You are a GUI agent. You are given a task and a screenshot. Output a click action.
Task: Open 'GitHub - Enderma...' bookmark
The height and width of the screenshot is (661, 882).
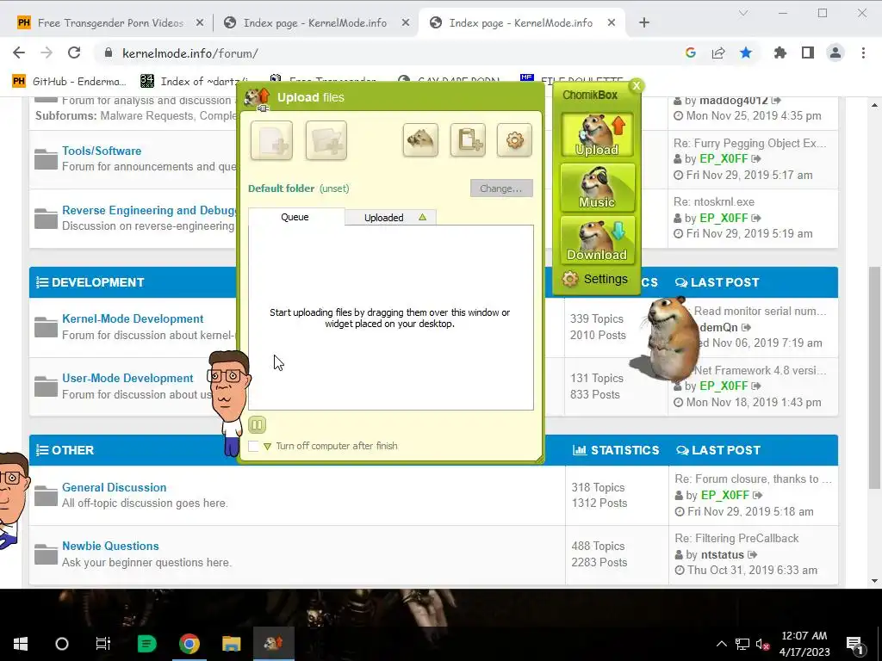click(69, 81)
